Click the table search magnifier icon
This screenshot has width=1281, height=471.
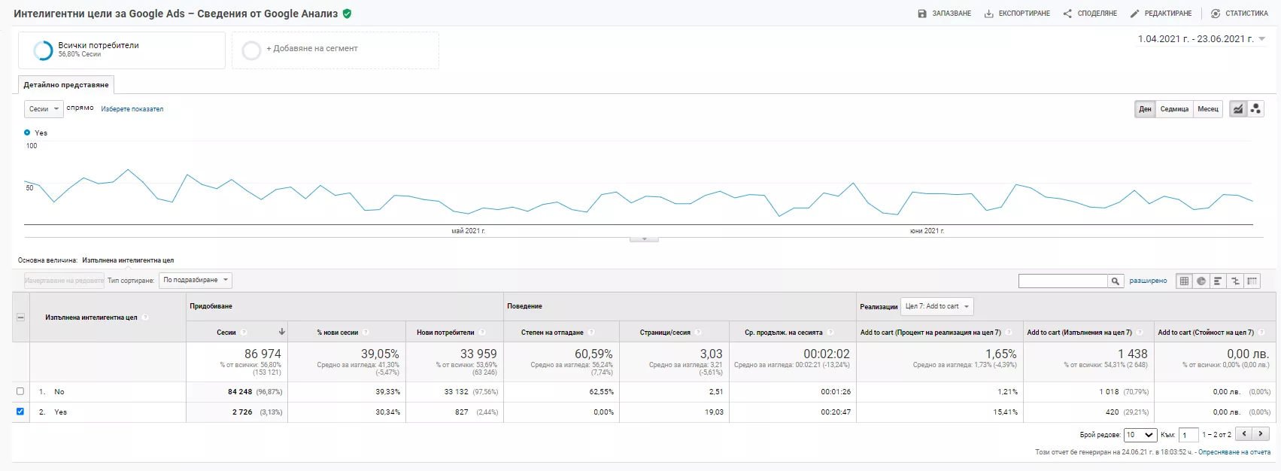1115,281
